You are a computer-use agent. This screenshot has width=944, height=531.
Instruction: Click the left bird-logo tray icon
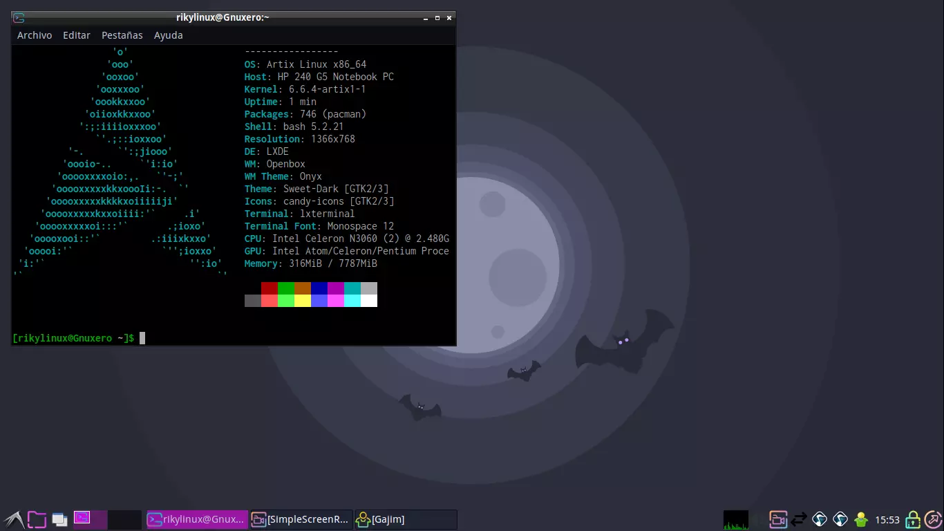click(x=820, y=519)
